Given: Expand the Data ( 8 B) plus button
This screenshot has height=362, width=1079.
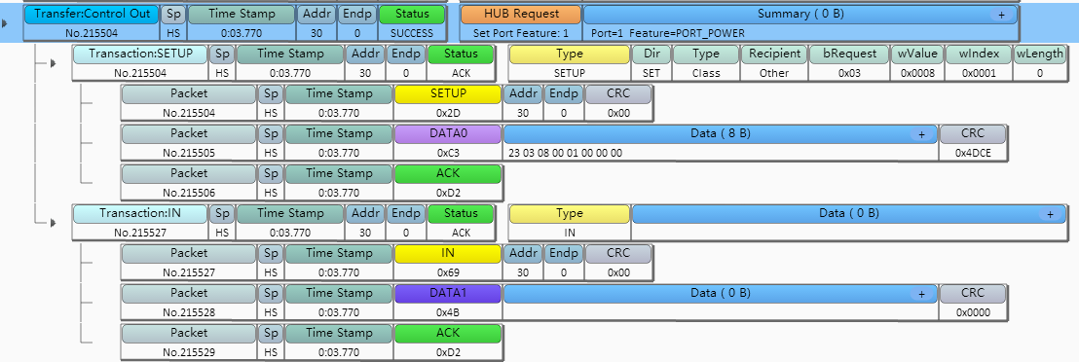Looking at the screenshot, I should [921, 134].
